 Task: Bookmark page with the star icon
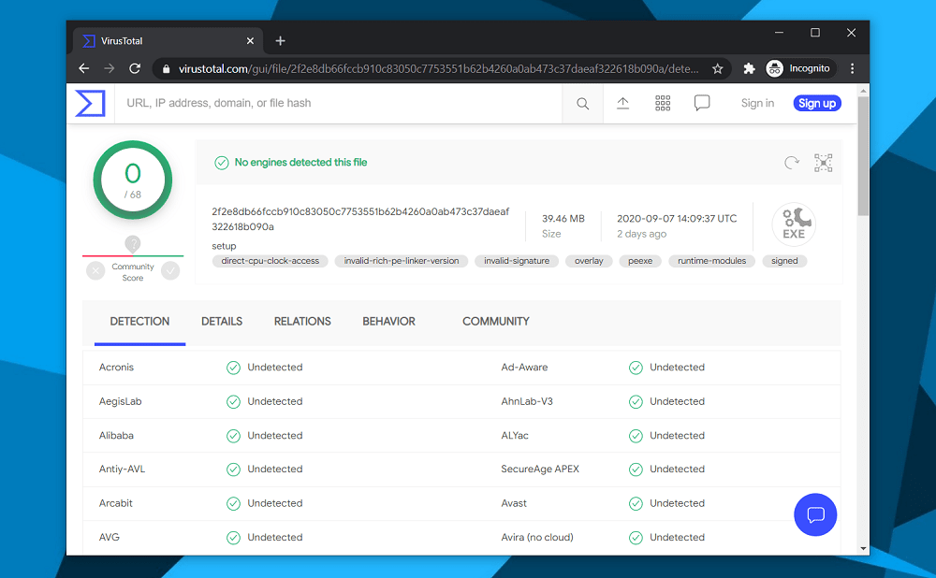718,68
